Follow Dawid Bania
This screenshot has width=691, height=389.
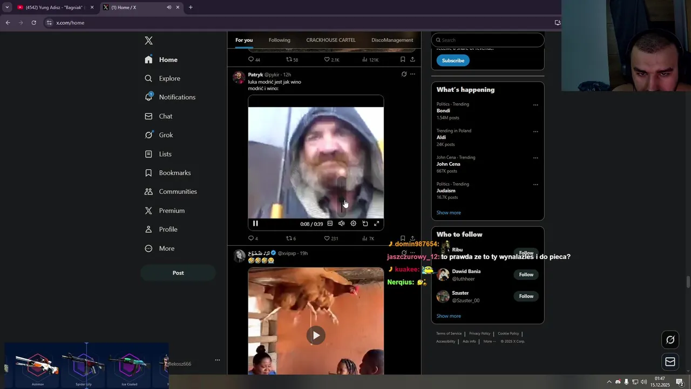(526, 274)
